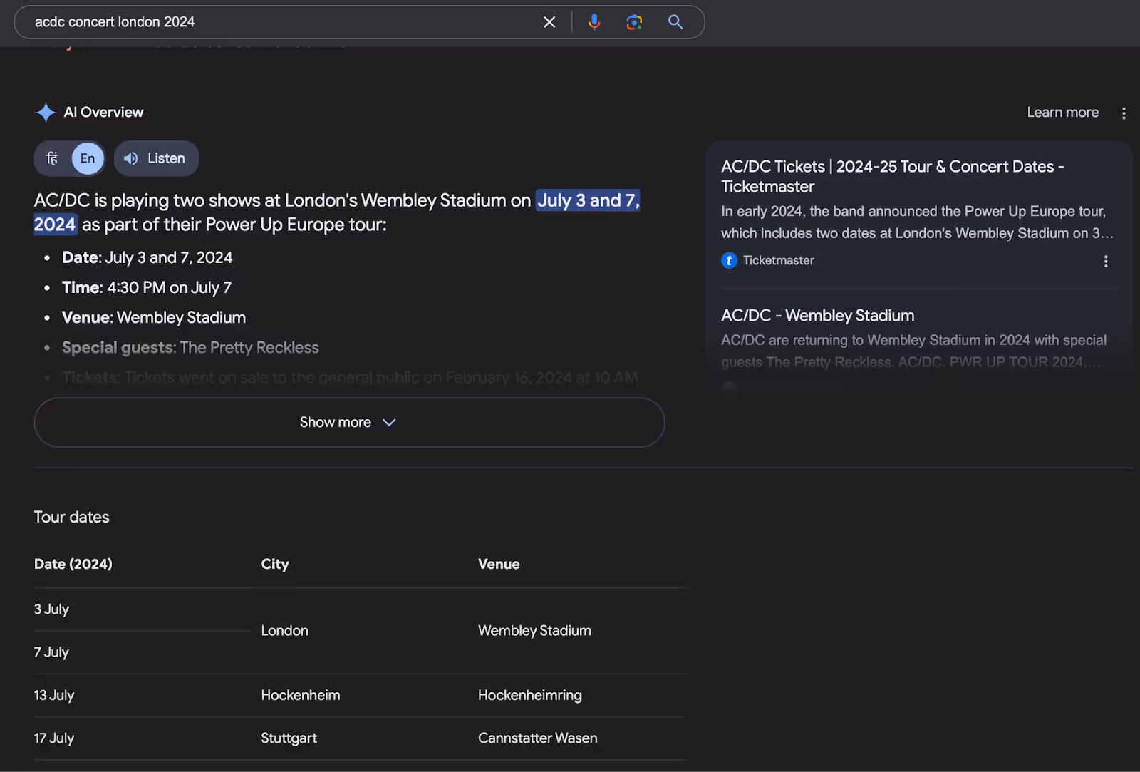Click the Time: 4:30 PM on July 7 bullet
The width and height of the screenshot is (1140, 772).
pyautogui.click(x=146, y=287)
